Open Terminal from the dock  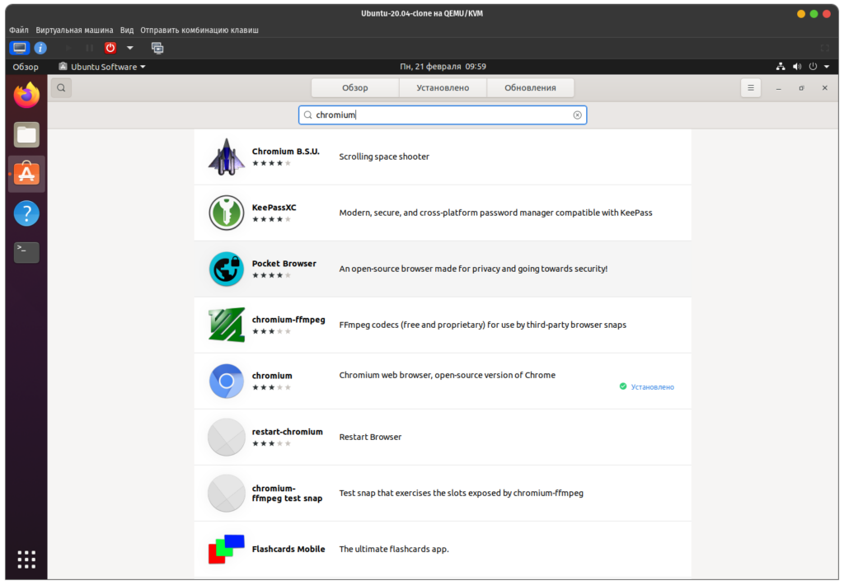26,251
